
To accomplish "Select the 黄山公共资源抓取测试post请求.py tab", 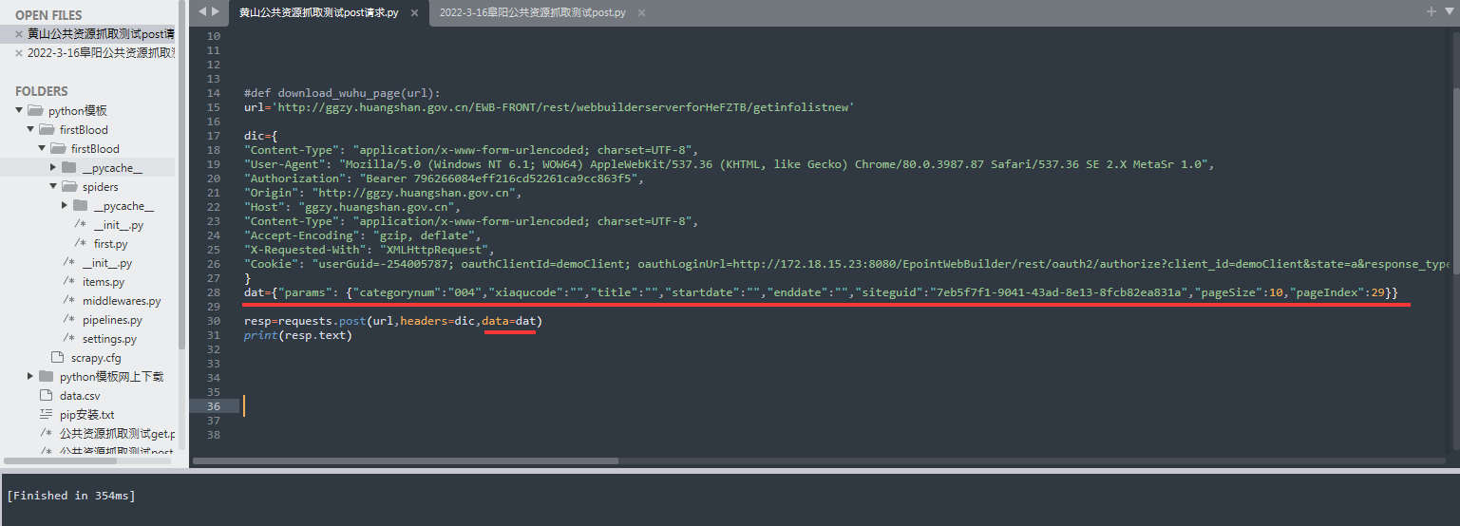I will (x=318, y=13).
